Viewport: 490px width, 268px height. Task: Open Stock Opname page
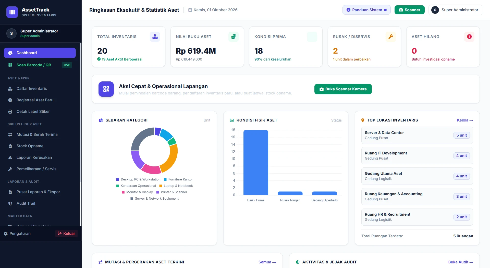pyautogui.click(x=40, y=146)
